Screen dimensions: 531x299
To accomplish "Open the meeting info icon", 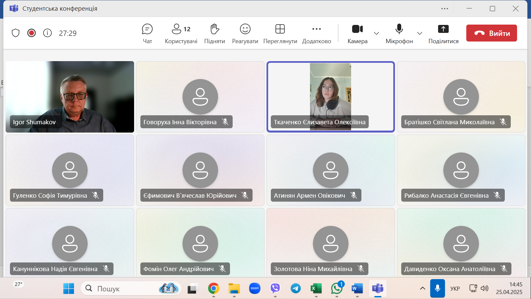I will (x=47, y=33).
